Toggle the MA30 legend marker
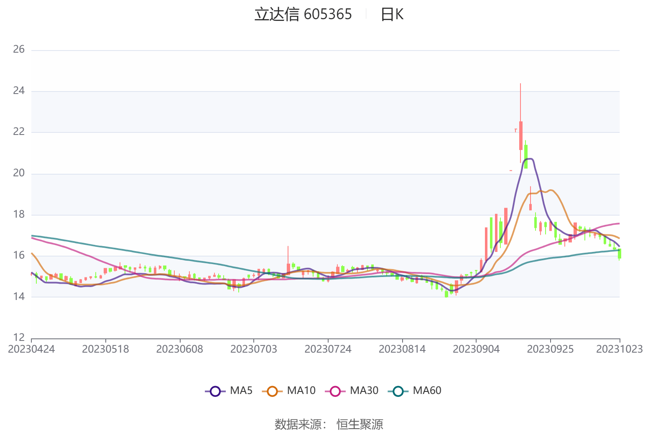Image resolution: width=658 pixels, height=432 pixels. coord(335,391)
